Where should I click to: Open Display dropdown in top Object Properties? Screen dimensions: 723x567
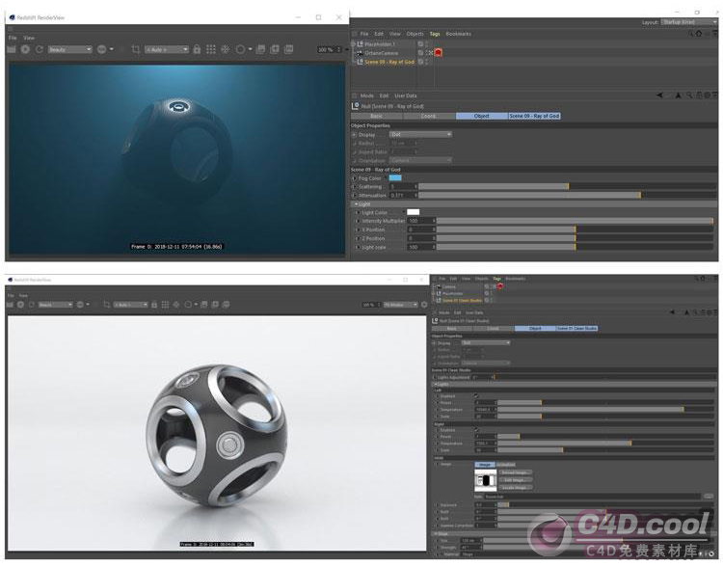(420, 134)
